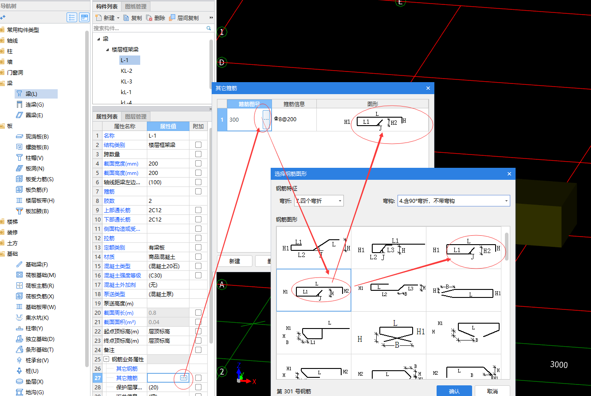Click 删除 delete toolbar button
Image resolution: width=591 pixels, height=396 pixels.
pyautogui.click(x=156, y=18)
